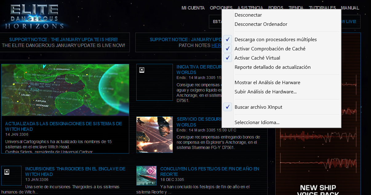This screenshot has width=371, height=195.
Task: Click the date '13 JAN 3306'
Action: pyautogui.click(x=37, y=180)
